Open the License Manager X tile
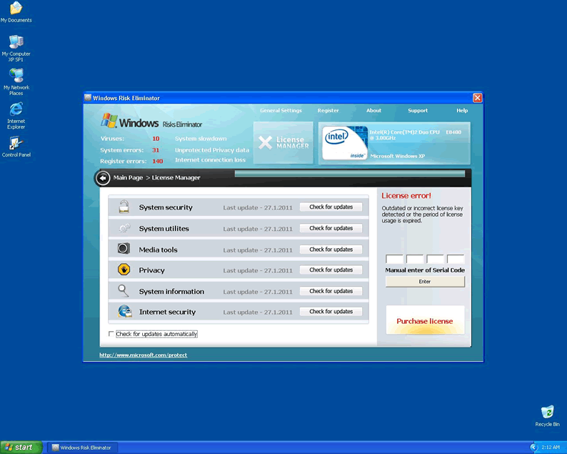The height and width of the screenshot is (454, 567). [x=283, y=143]
